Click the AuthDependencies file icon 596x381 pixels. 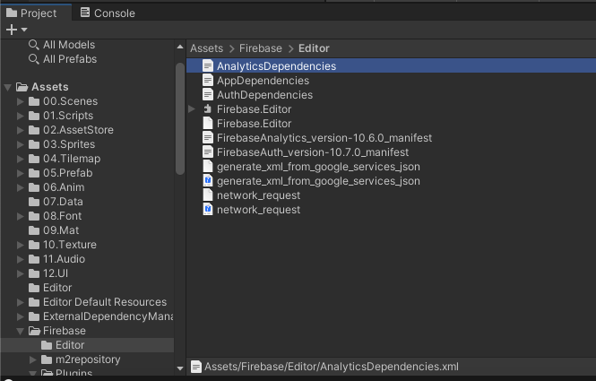pyautogui.click(x=208, y=95)
